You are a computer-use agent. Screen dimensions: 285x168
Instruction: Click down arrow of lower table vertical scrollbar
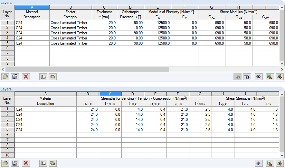(x=282, y=155)
